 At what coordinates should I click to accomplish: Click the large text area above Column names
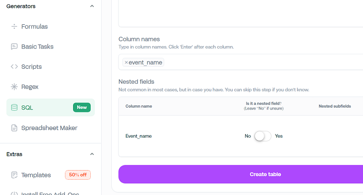[240, 14]
